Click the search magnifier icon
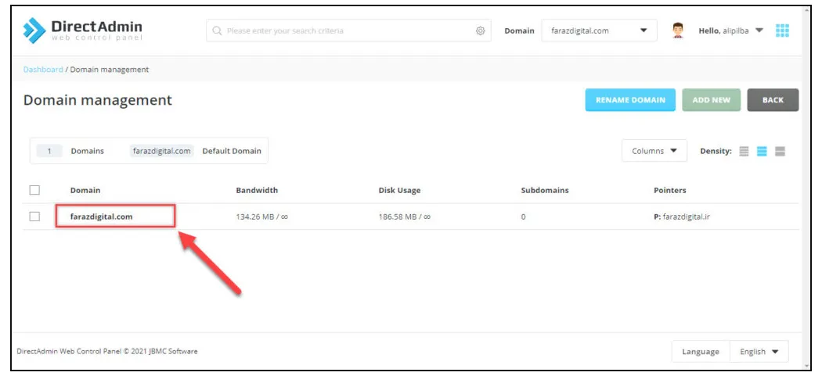 point(217,31)
